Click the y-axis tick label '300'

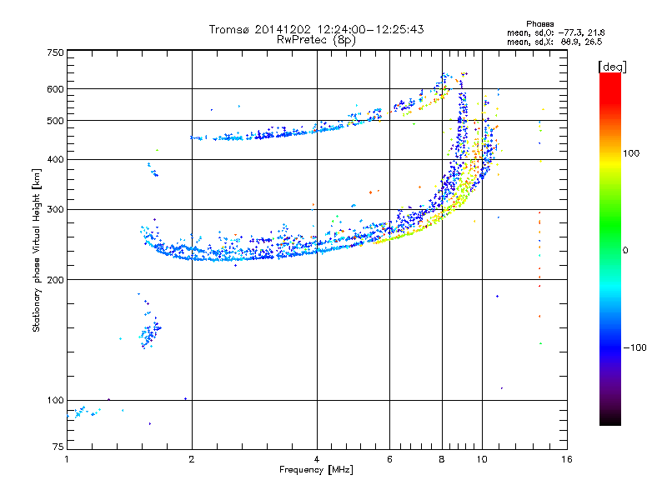[x=55, y=209]
